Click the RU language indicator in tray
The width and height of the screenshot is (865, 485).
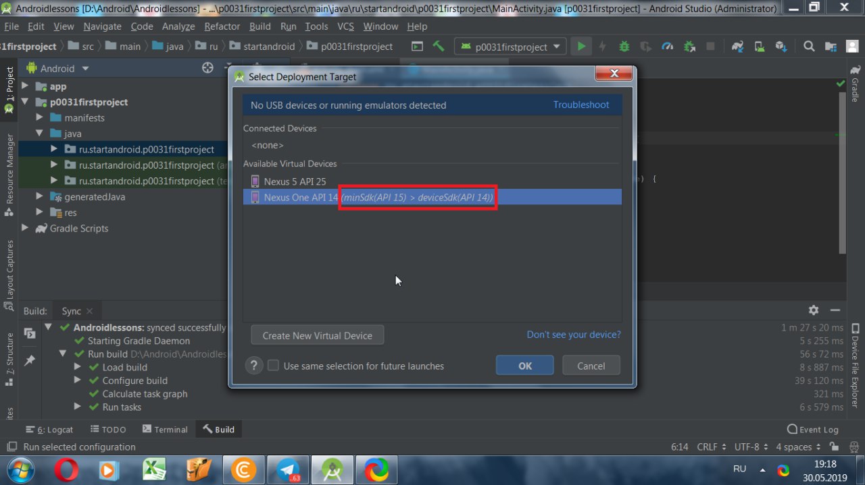point(739,468)
